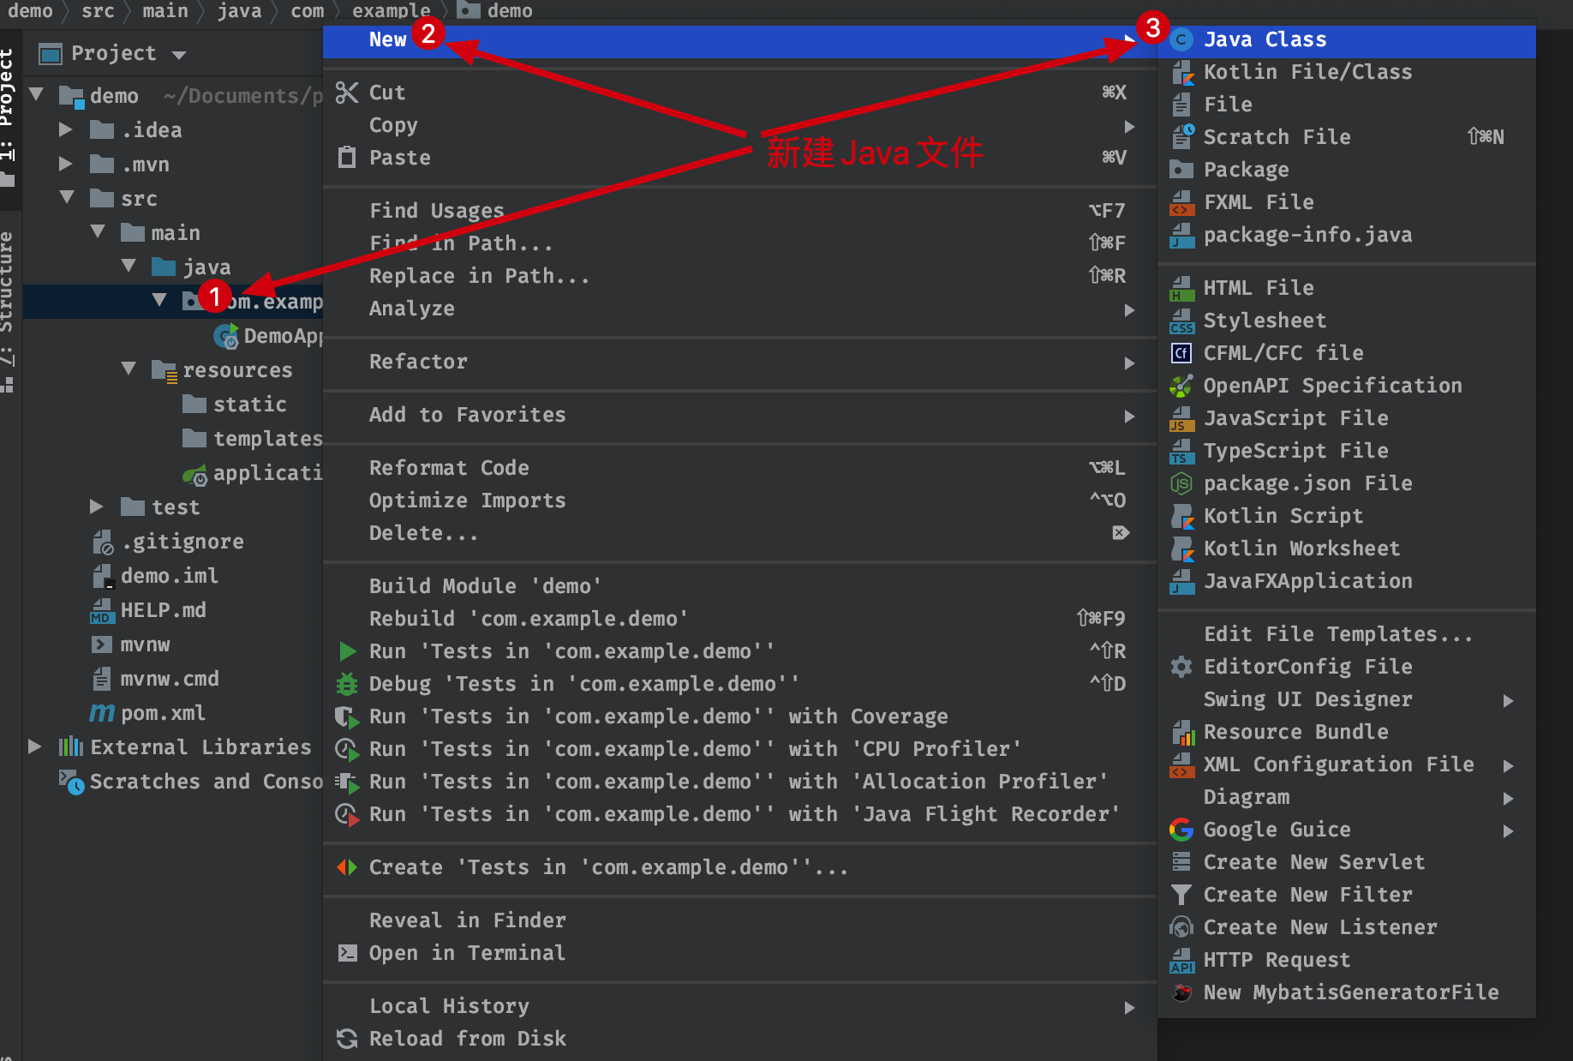Open Swing UI Designer submenu
1573x1061 pixels.
pyautogui.click(x=1347, y=699)
